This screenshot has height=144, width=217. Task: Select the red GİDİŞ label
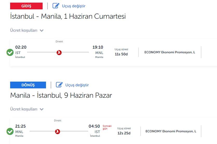click(x=26, y=6)
